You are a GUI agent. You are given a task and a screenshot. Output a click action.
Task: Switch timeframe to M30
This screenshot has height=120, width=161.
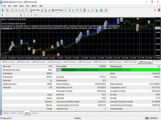[51, 15]
